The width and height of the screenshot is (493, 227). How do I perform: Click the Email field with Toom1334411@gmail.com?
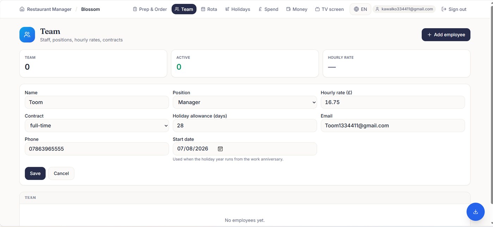393,126
